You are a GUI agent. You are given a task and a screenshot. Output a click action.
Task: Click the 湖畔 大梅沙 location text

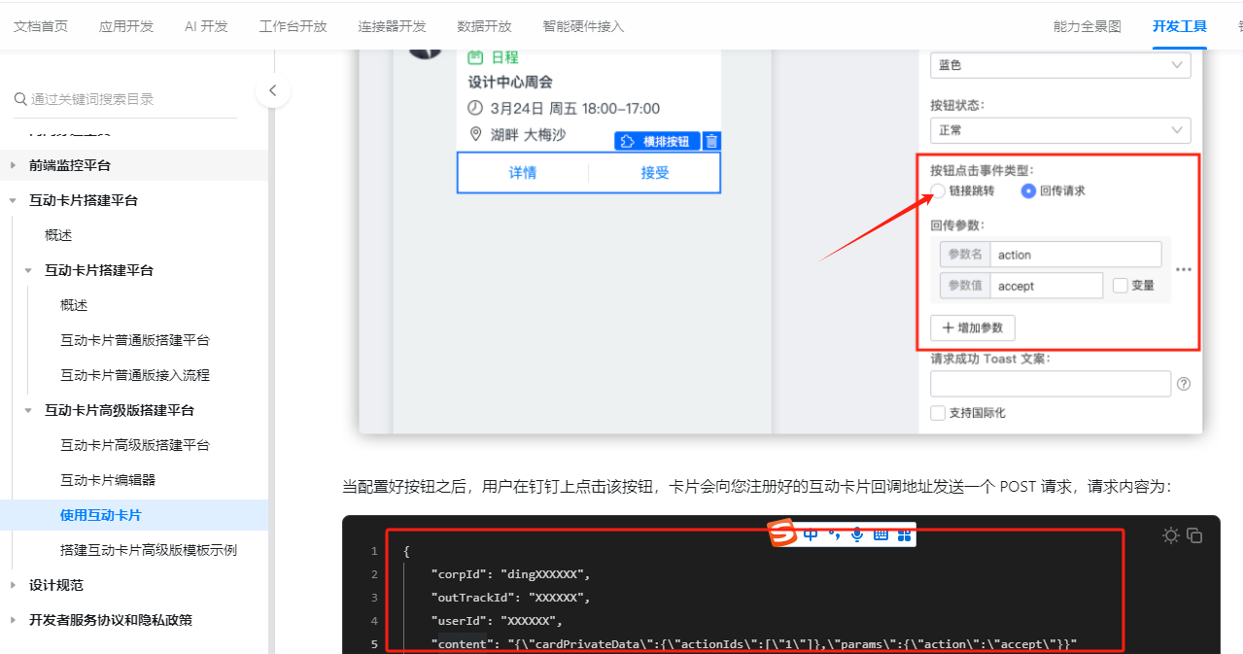click(x=528, y=135)
